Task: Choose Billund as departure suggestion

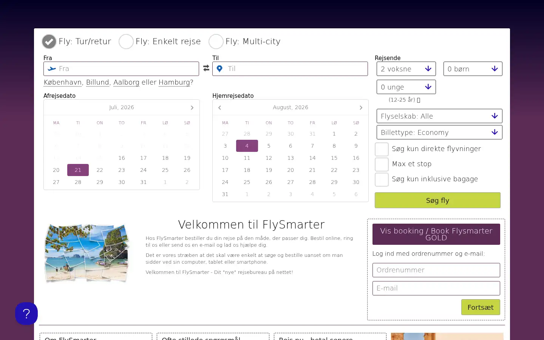Action: coord(97,82)
